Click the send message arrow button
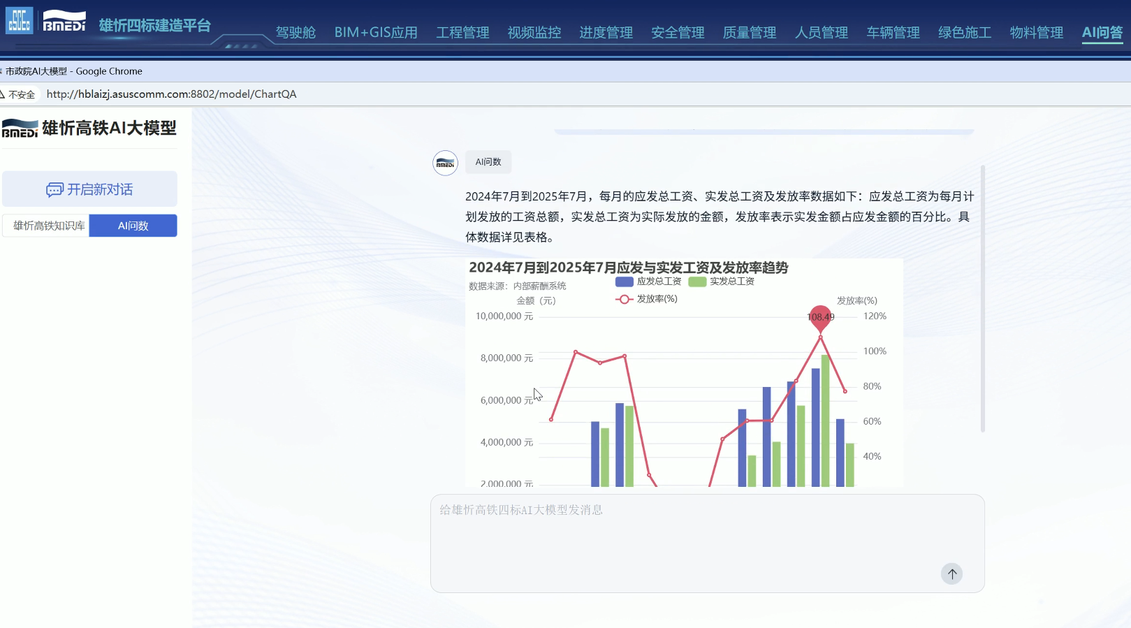Screen dimensions: 1131x628 point(951,574)
